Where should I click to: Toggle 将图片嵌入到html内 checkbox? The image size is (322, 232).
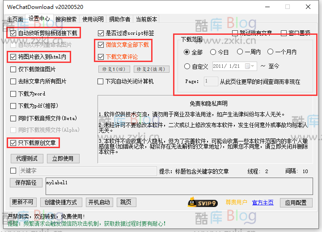(x=13, y=57)
